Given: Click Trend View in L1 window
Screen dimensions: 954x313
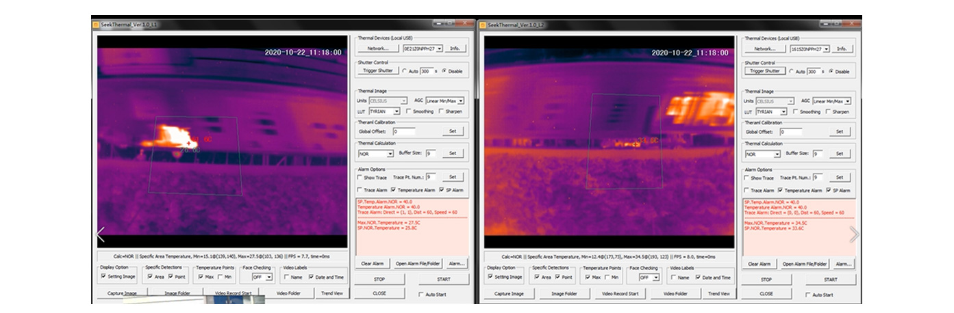Looking at the screenshot, I should [331, 293].
